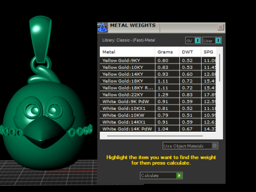Click the Calculate button
The image size is (256, 192).
[161, 175]
